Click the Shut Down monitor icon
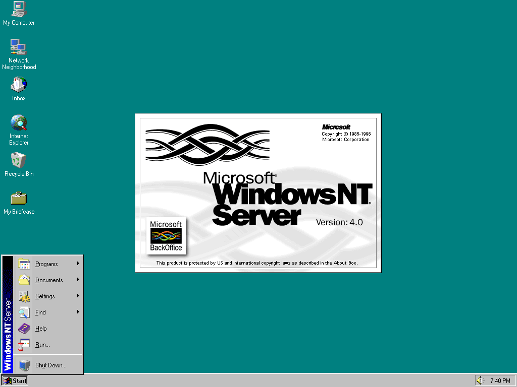The width and height of the screenshot is (517, 387). point(24,365)
